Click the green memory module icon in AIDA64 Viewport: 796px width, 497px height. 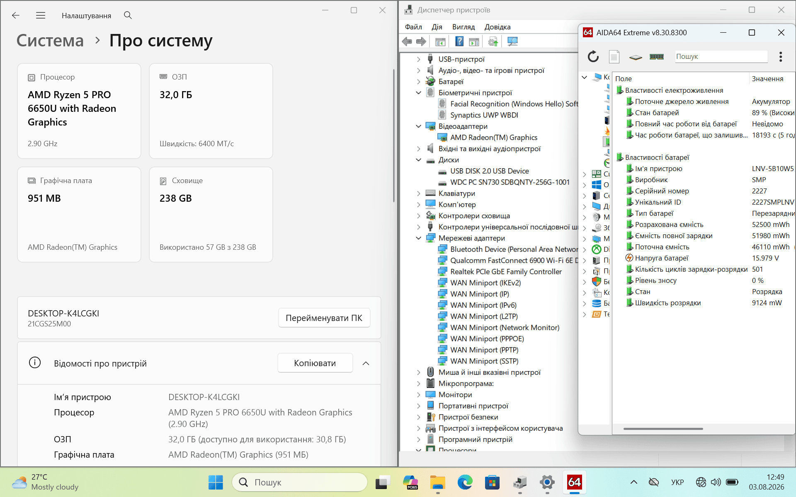point(657,56)
